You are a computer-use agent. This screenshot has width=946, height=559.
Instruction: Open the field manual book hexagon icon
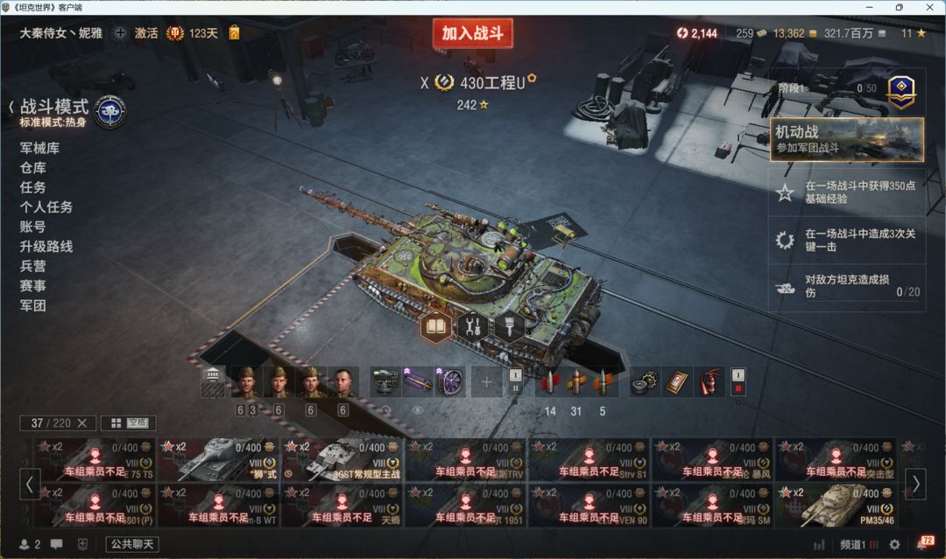[x=436, y=327]
